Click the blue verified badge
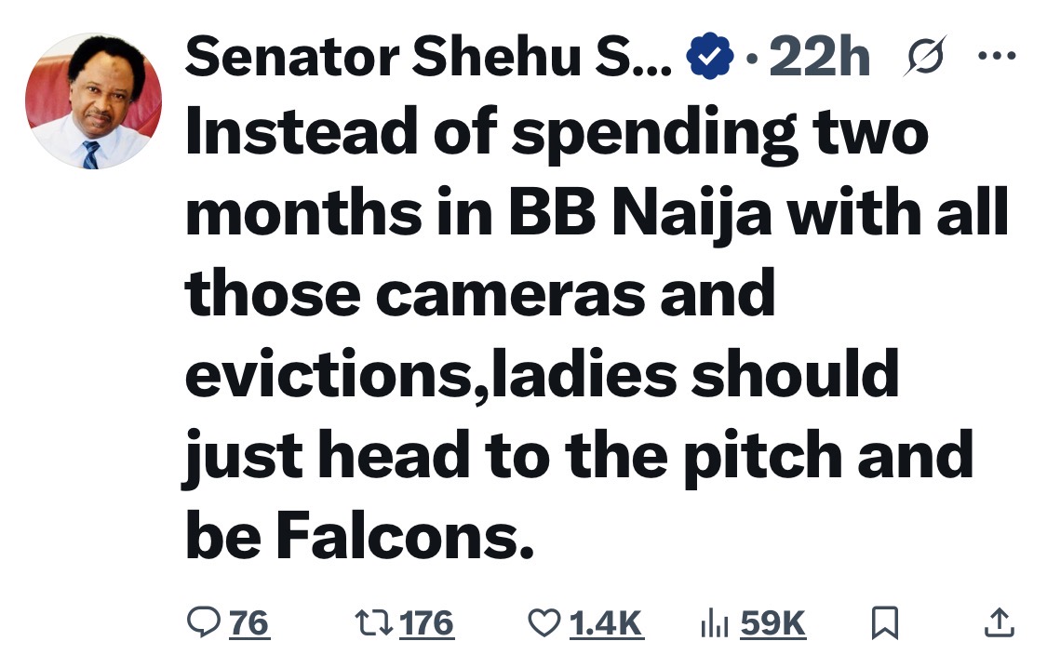1047x668 pixels. 708,56
